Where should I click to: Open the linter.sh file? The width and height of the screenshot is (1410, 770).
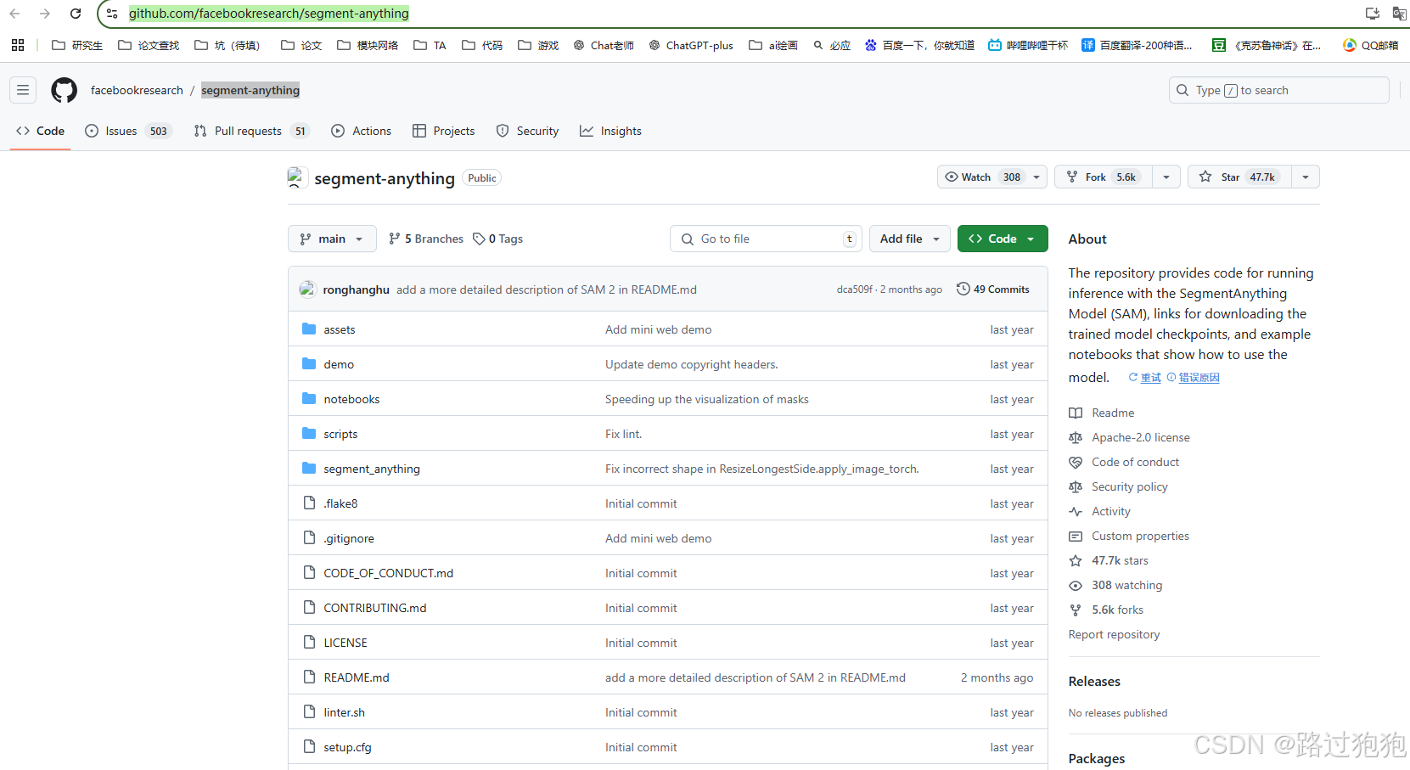[344, 712]
